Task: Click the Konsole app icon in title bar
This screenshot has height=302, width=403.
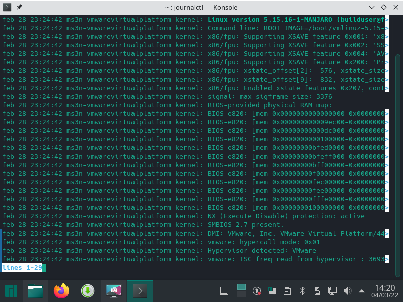Action: [x=7, y=7]
